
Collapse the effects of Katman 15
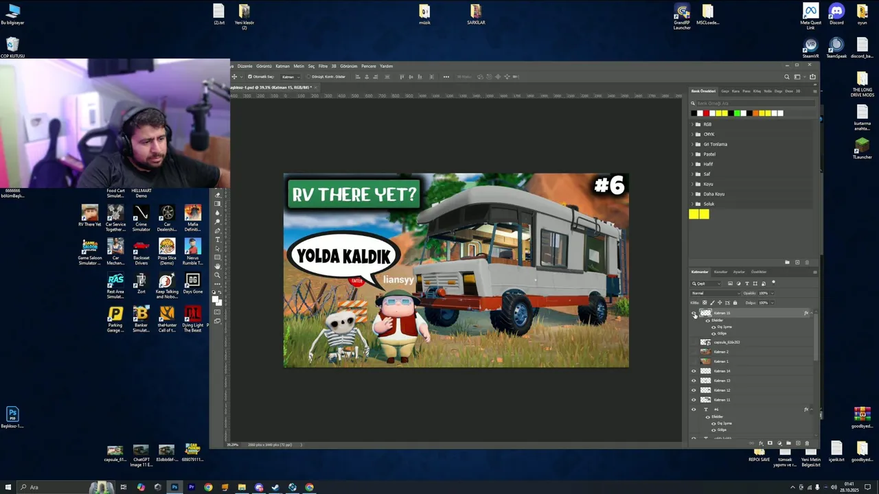(812, 313)
